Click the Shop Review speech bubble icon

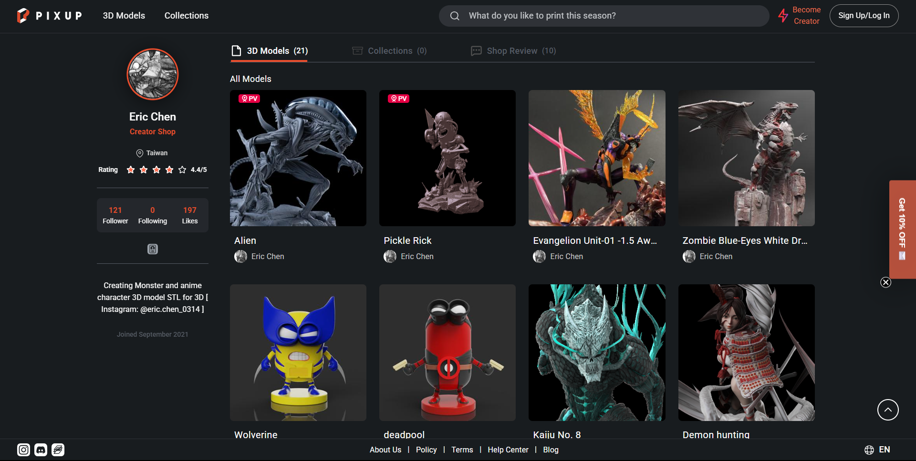(x=476, y=50)
